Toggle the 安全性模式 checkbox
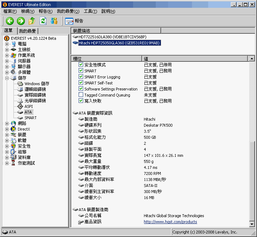The width and height of the screenshot is (257, 237). [x=81, y=64]
